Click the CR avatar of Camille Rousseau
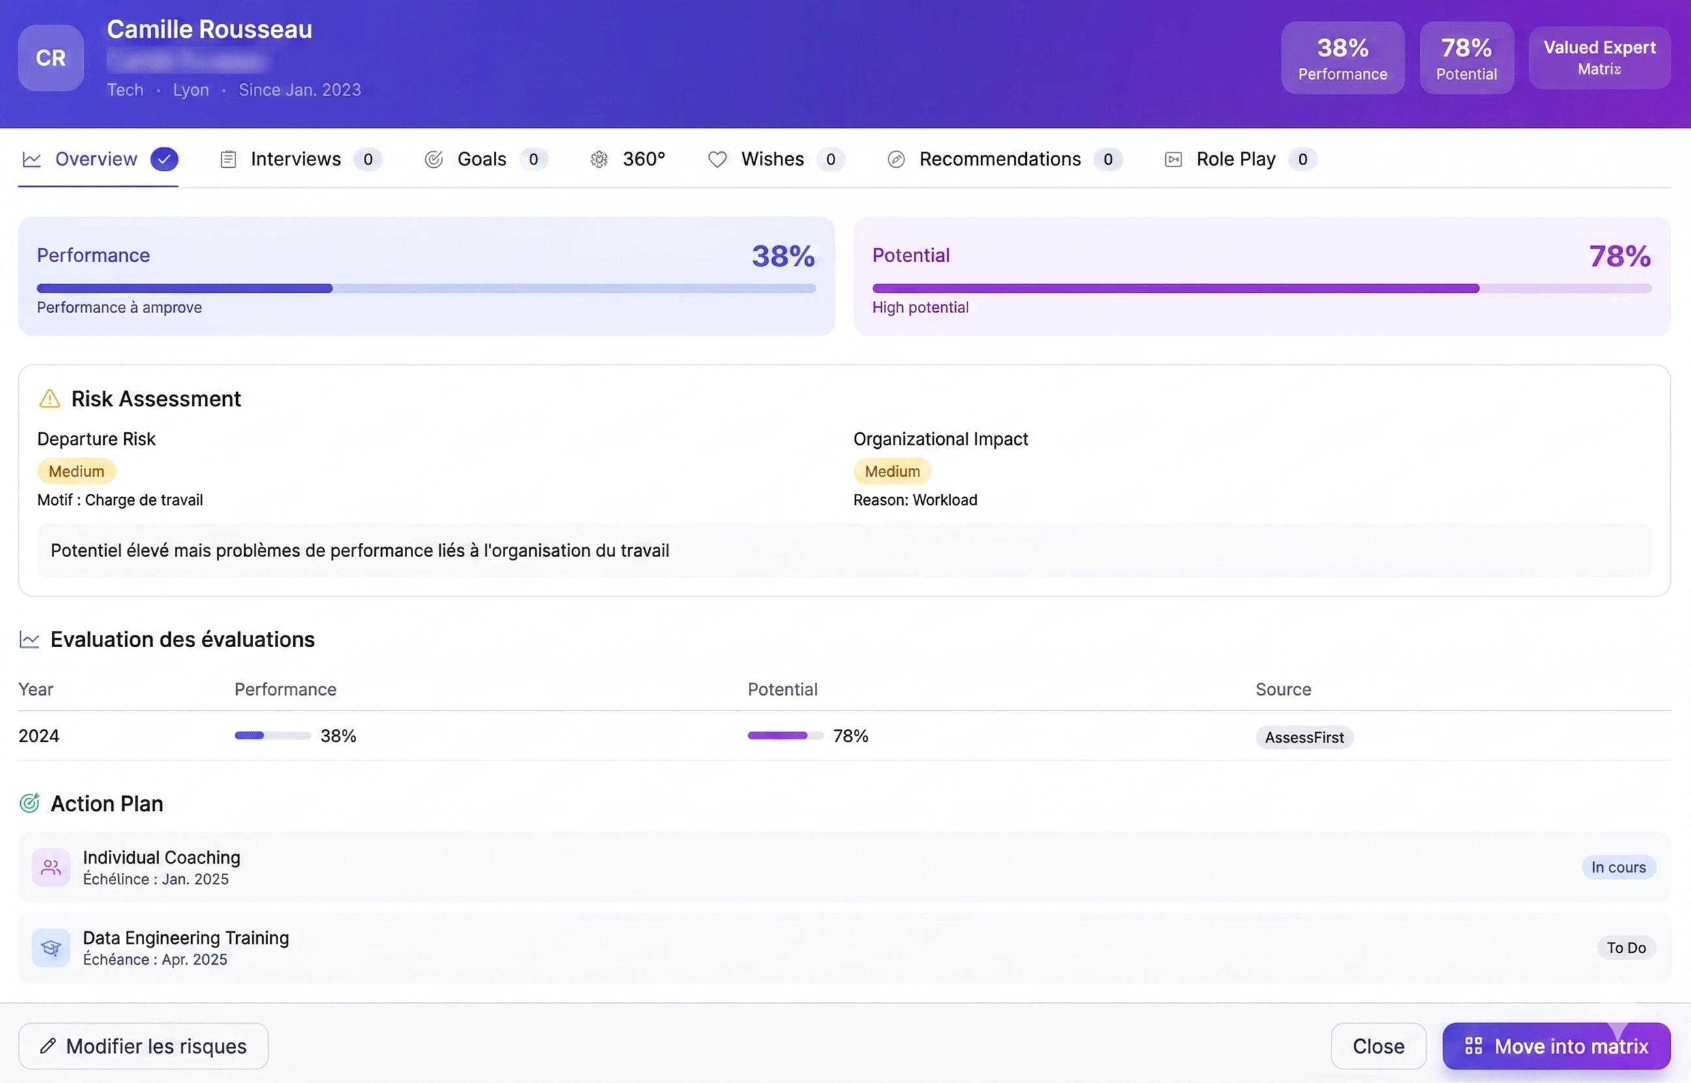This screenshot has width=1691, height=1083. [x=50, y=58]
